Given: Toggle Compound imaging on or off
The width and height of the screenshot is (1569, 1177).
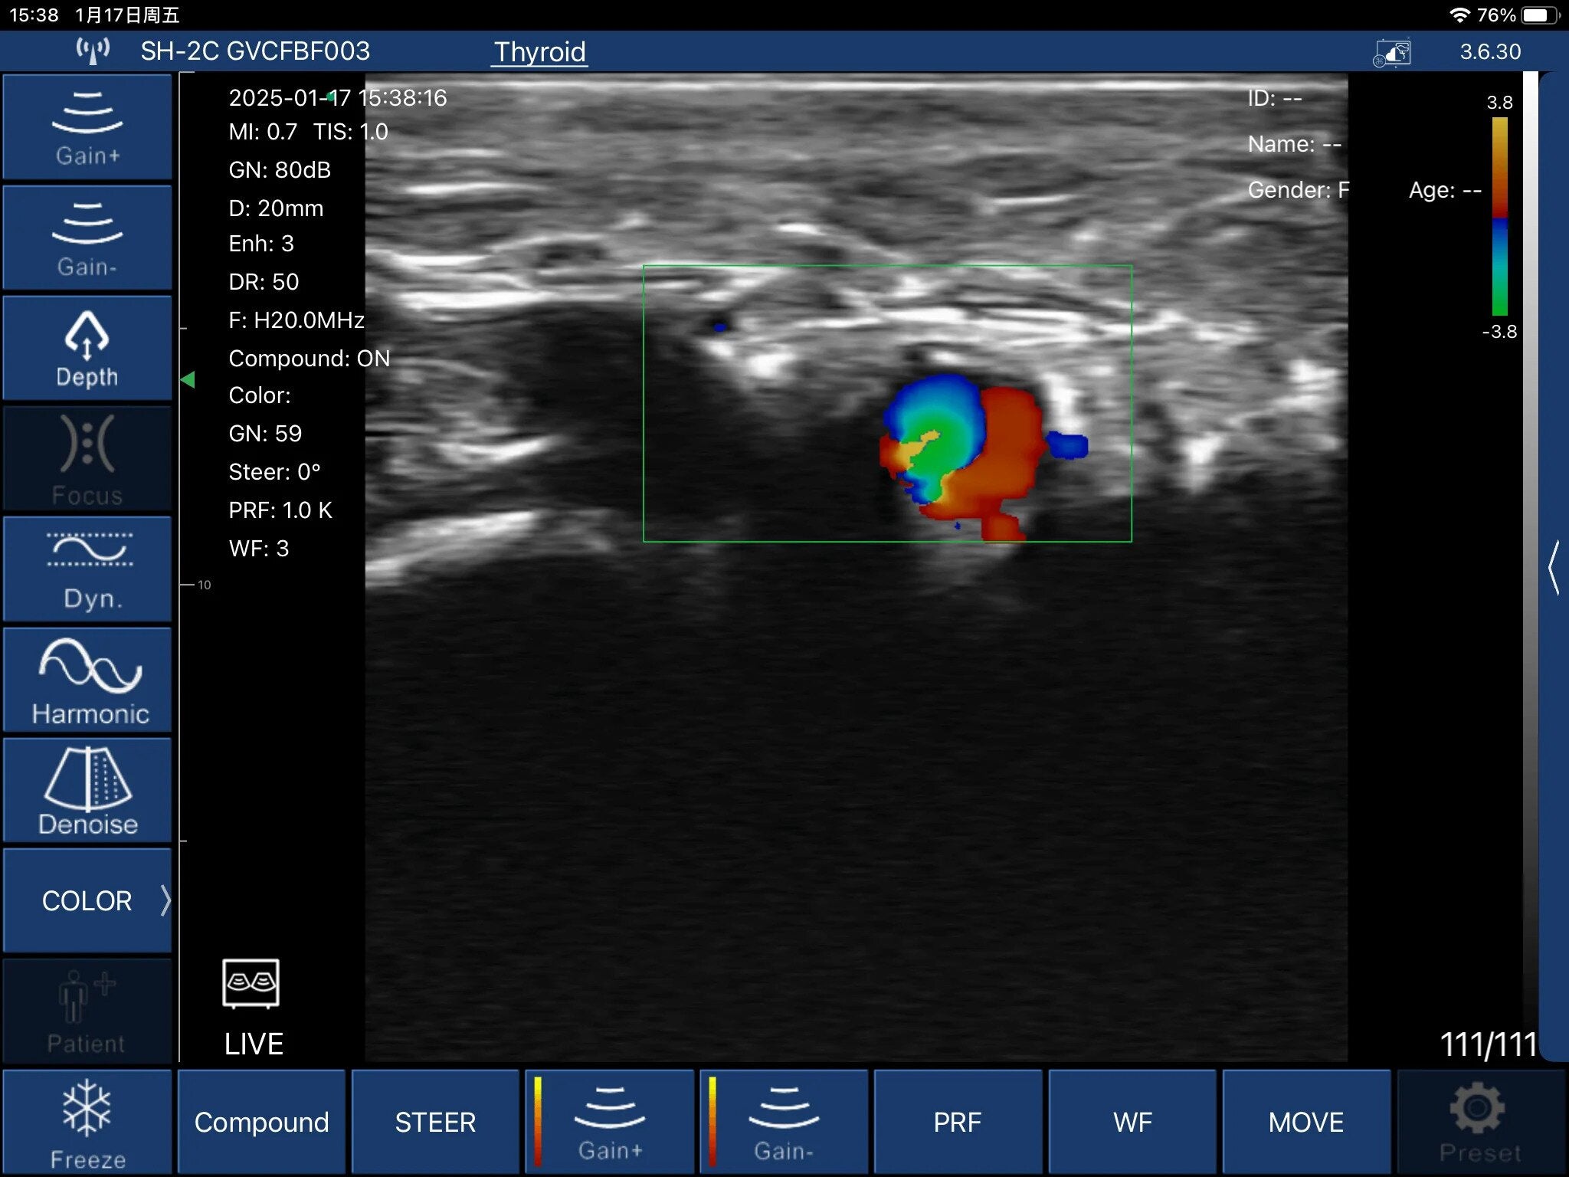Looking at the screenshot, I should (261, 1122).
